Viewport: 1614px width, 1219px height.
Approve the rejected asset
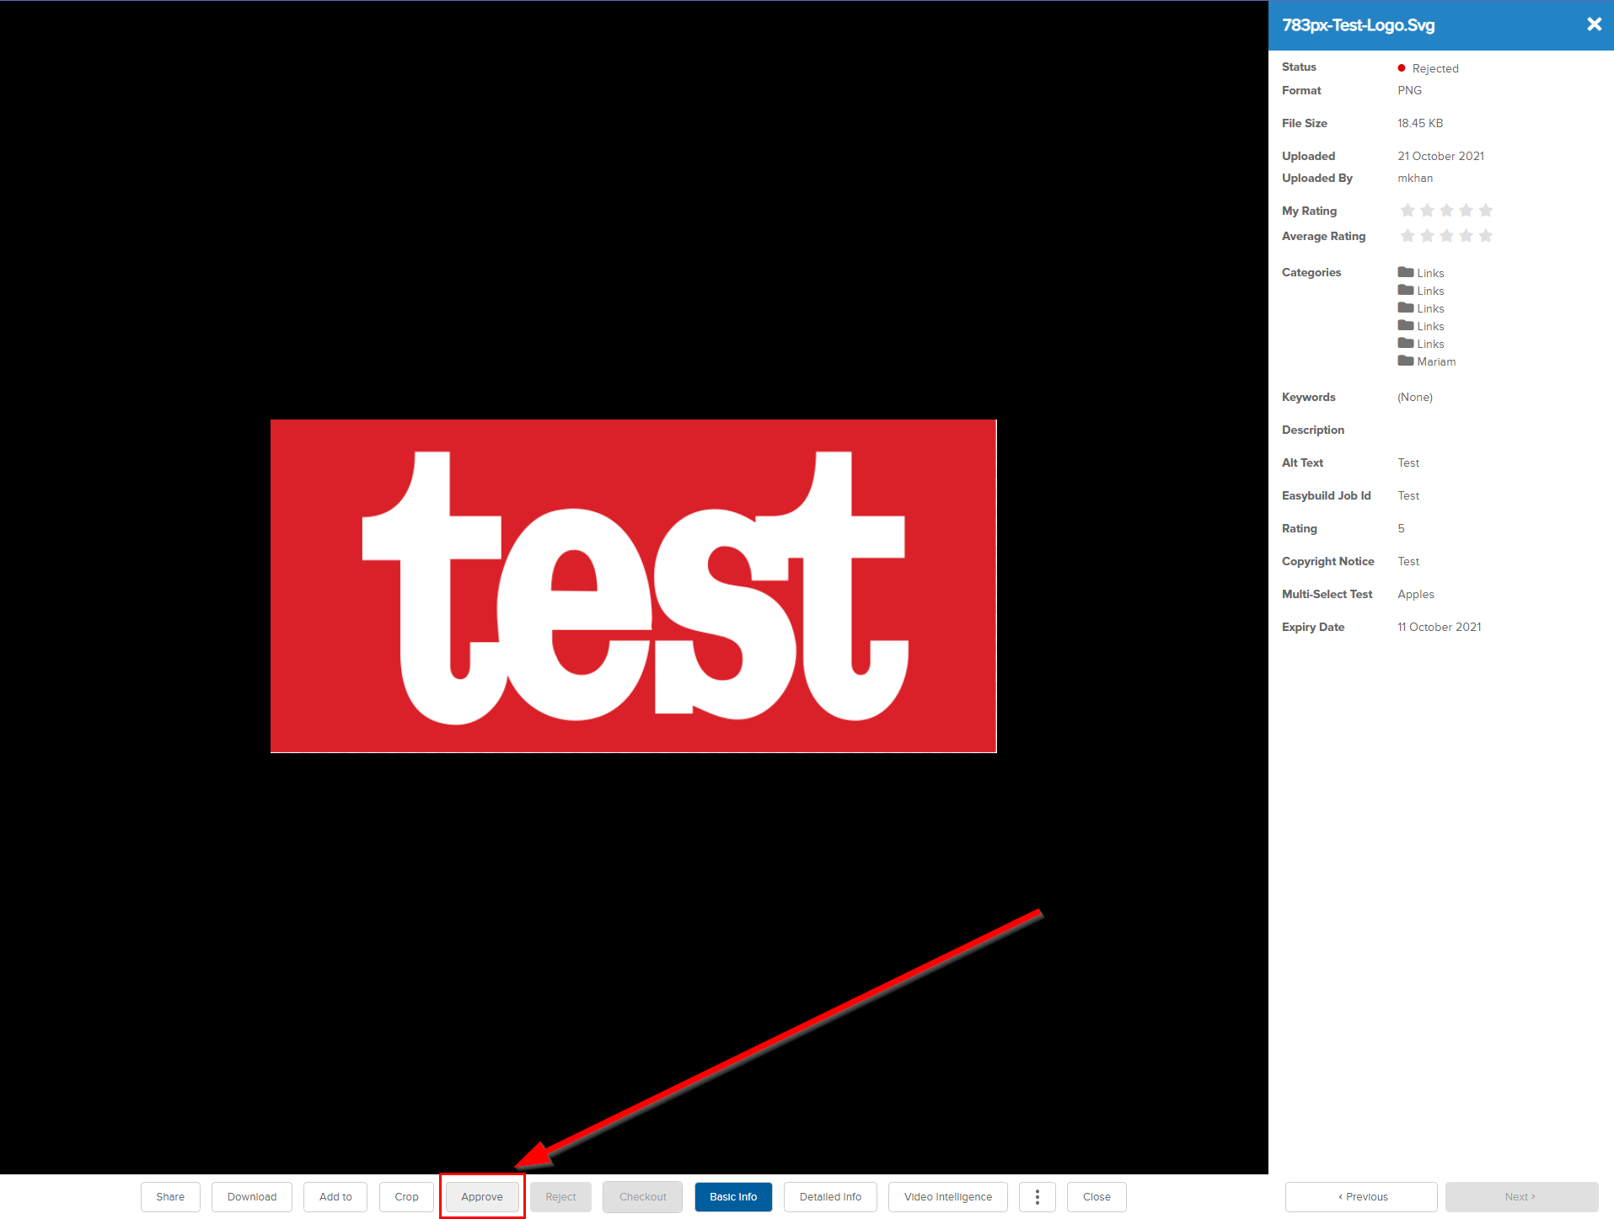481,1196
